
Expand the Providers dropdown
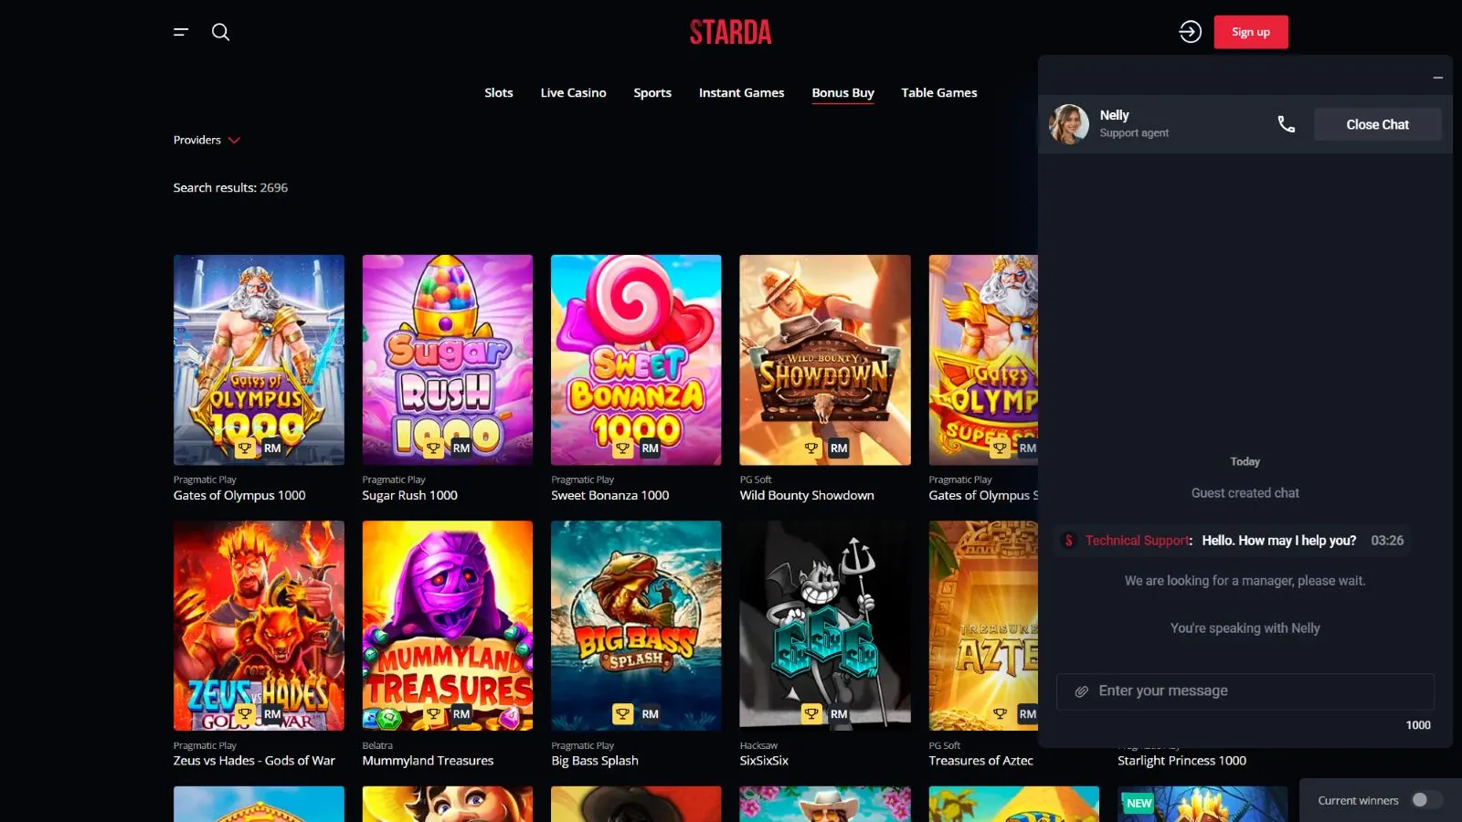[x=207, y=140]
